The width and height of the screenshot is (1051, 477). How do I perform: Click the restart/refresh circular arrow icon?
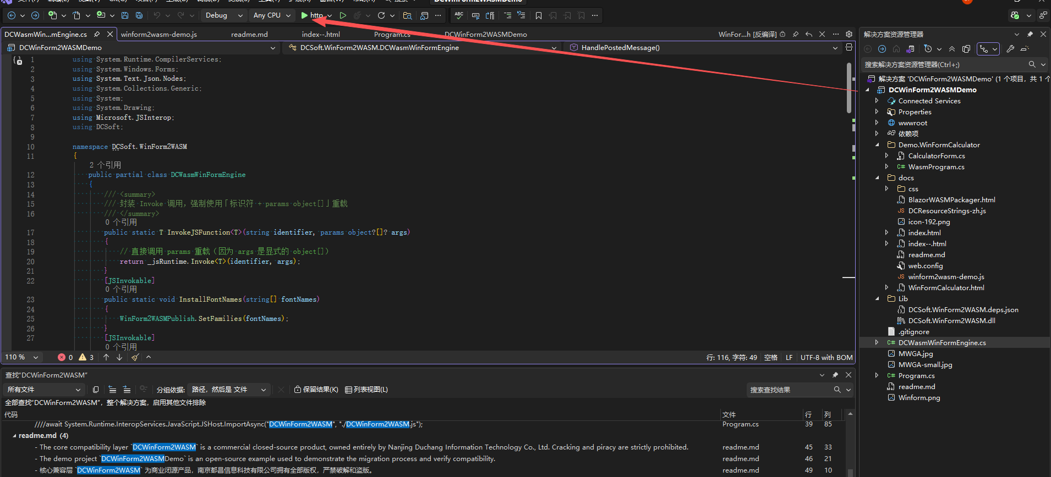pyautogui.click(x=381, y=15)
